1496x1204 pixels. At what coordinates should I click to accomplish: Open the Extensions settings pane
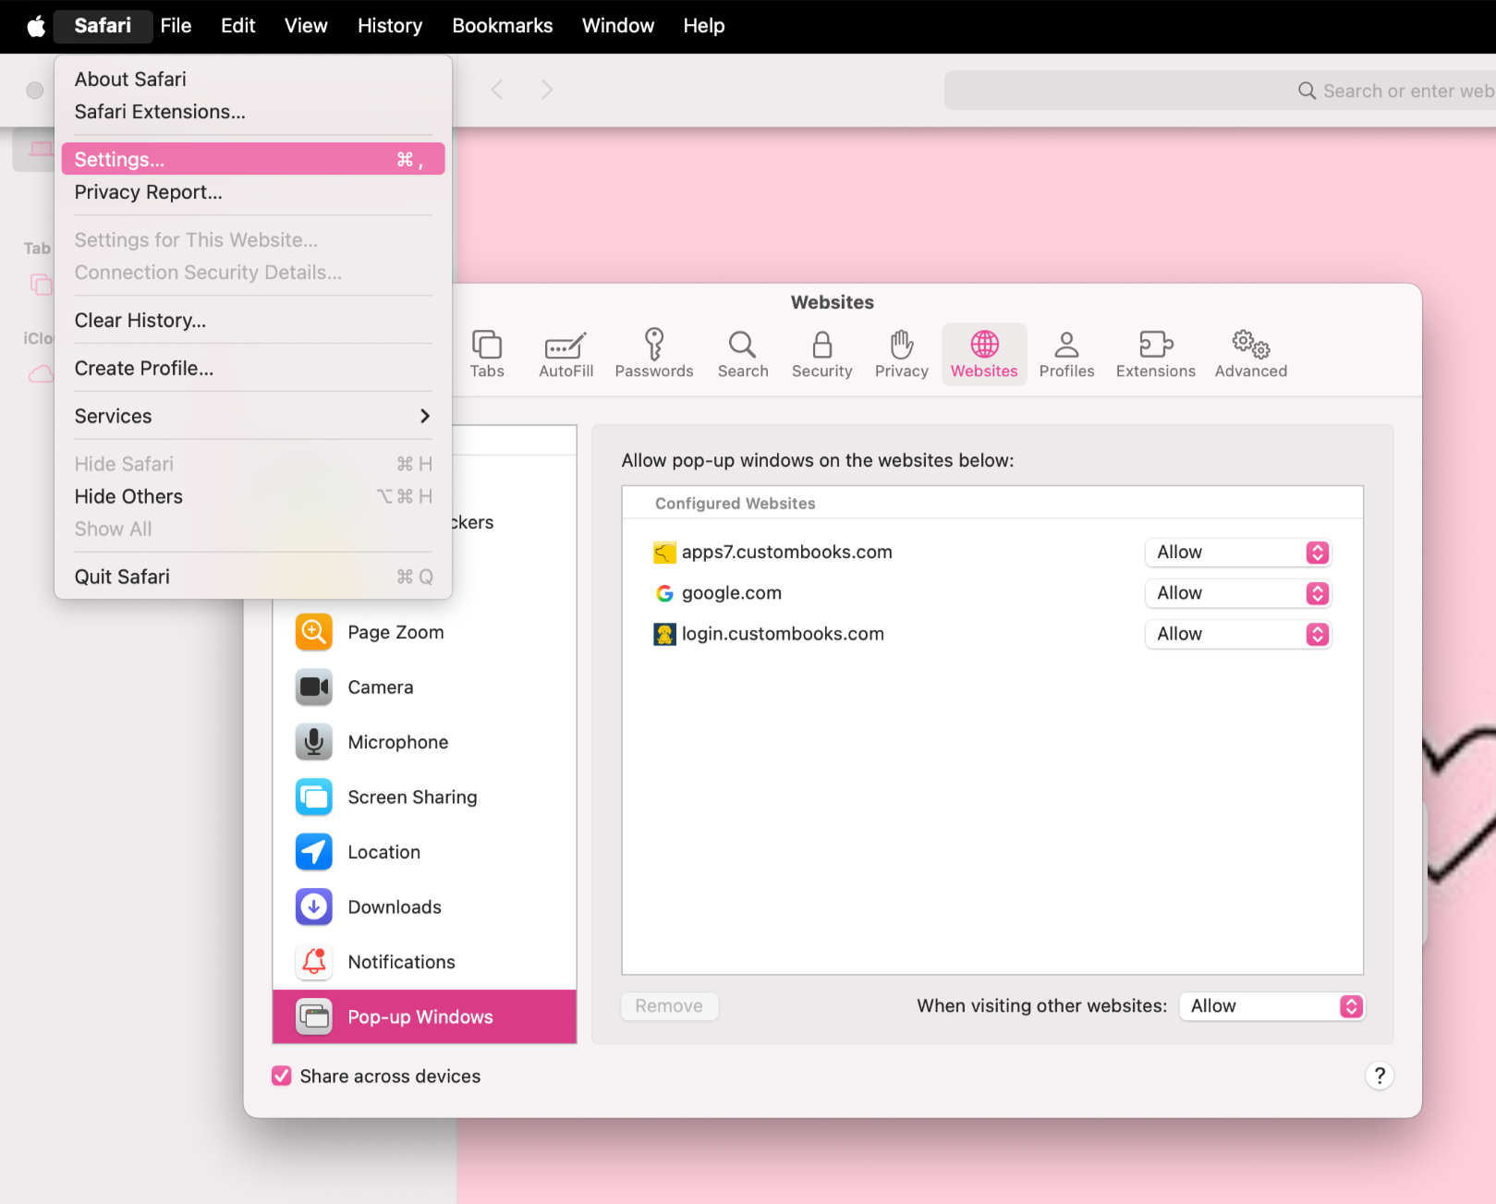point(1155,354)
